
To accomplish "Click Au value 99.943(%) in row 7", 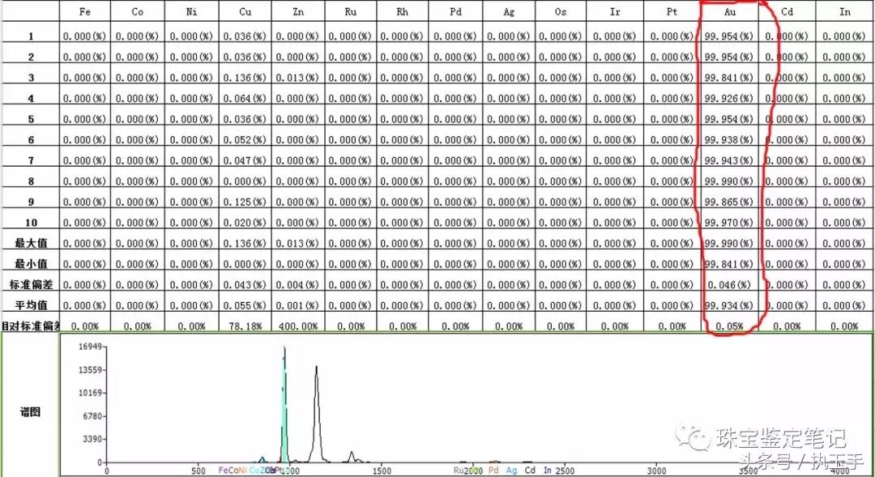I will pyautogui.click(x=729, y=160).
